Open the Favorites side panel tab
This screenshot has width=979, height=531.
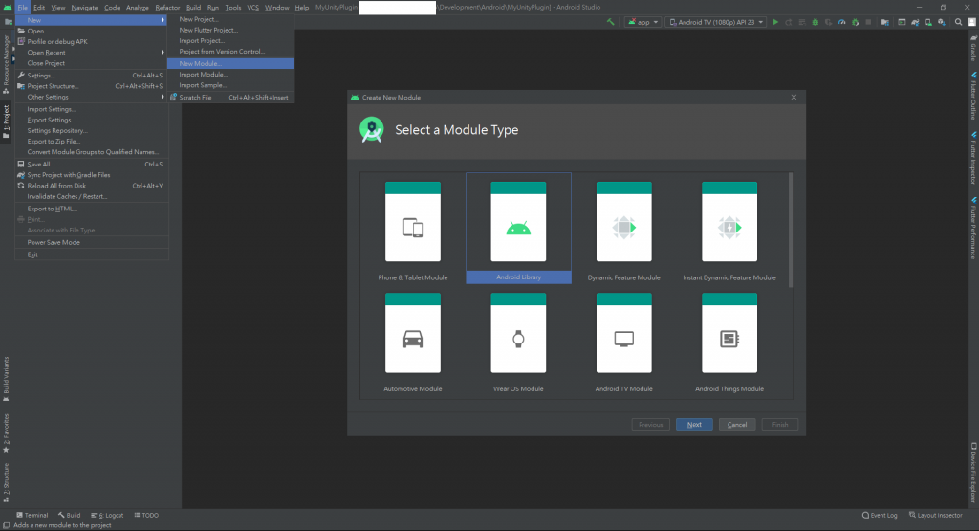7,432
